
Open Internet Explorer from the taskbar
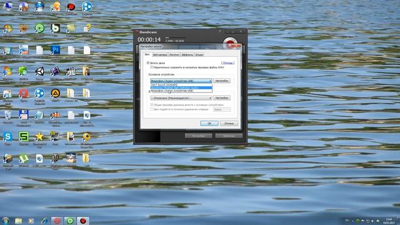click(44, 221)
